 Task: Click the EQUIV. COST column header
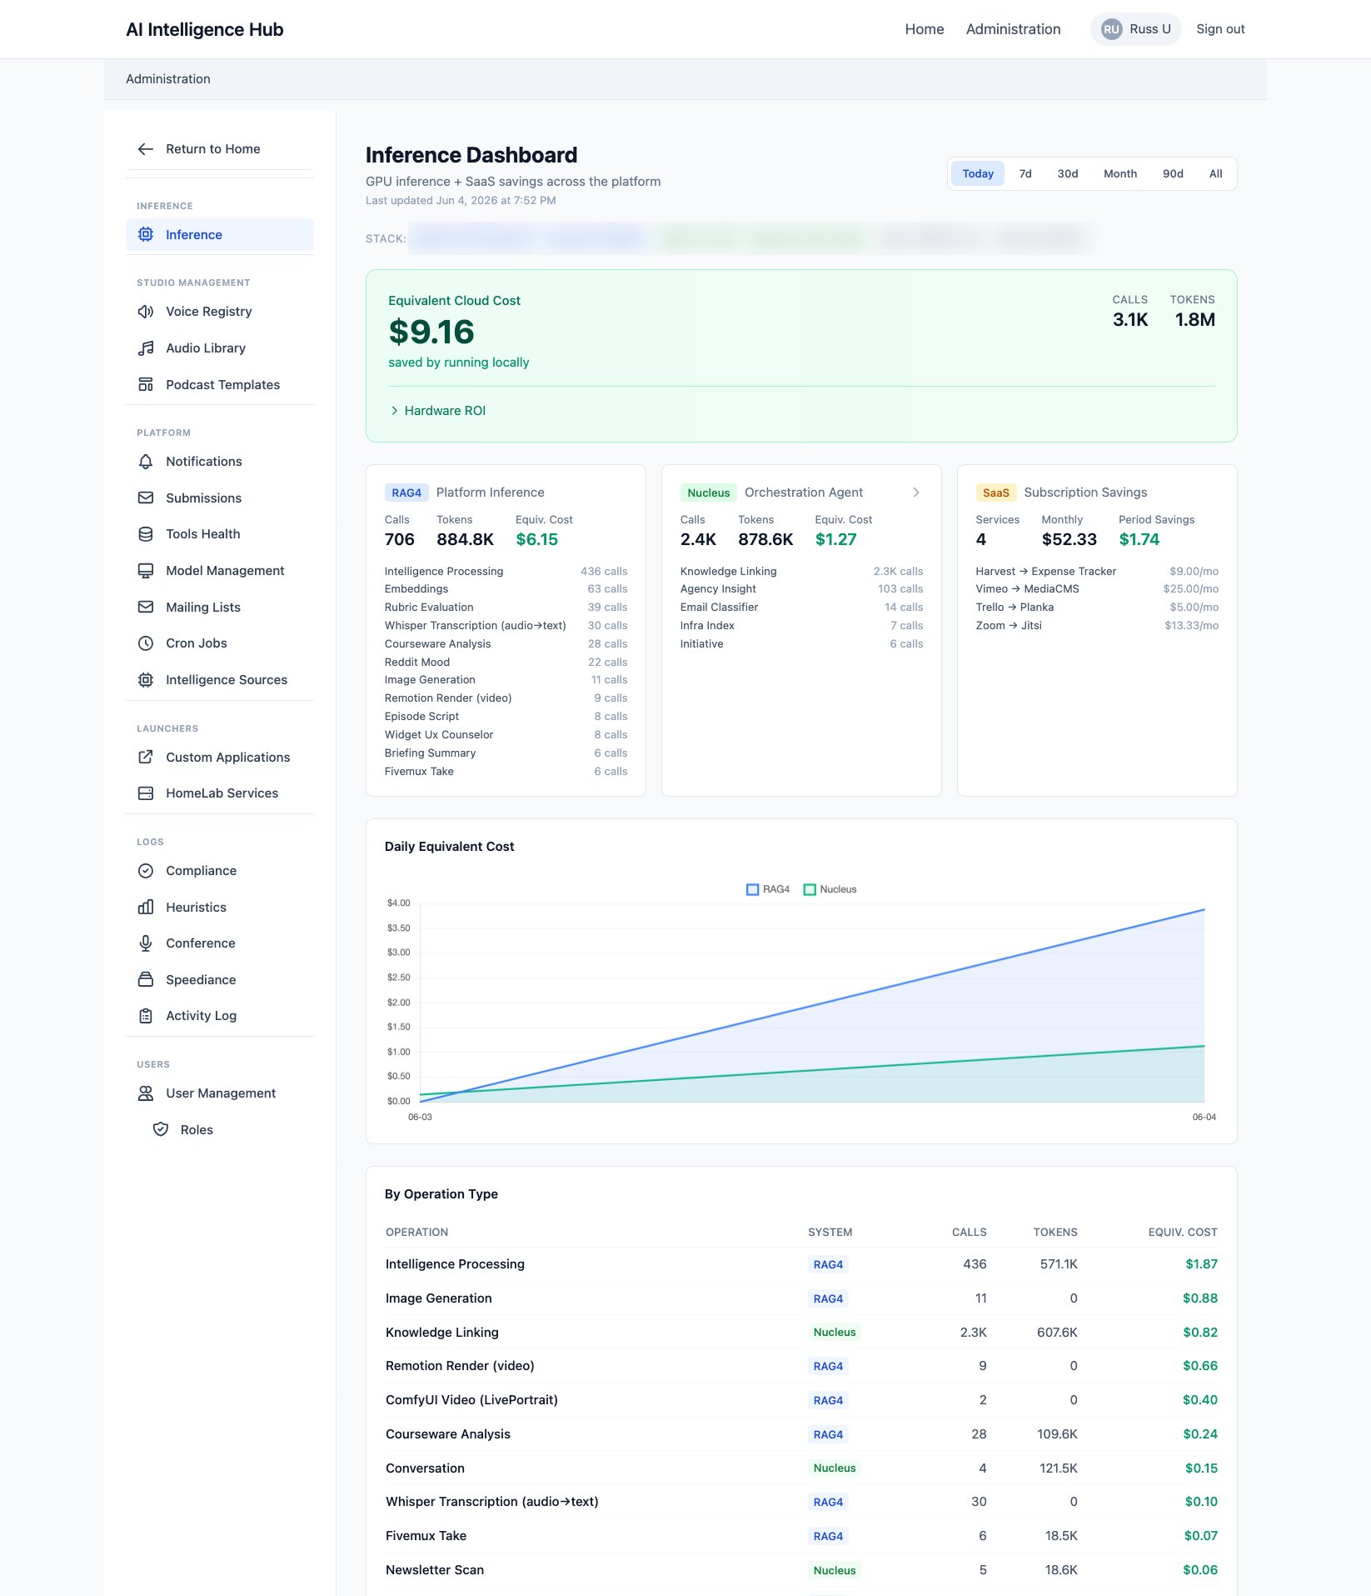click(1183, 1233)
